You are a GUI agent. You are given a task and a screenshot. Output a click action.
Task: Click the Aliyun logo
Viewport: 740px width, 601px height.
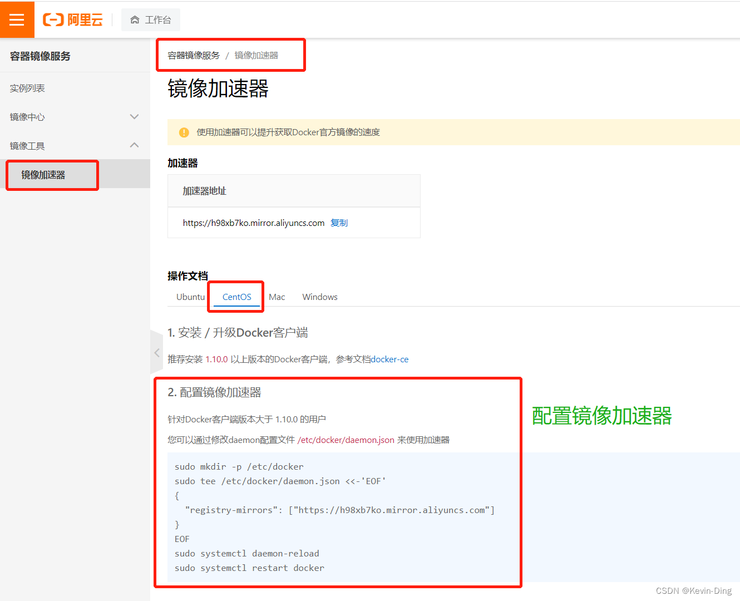point(73,20)
